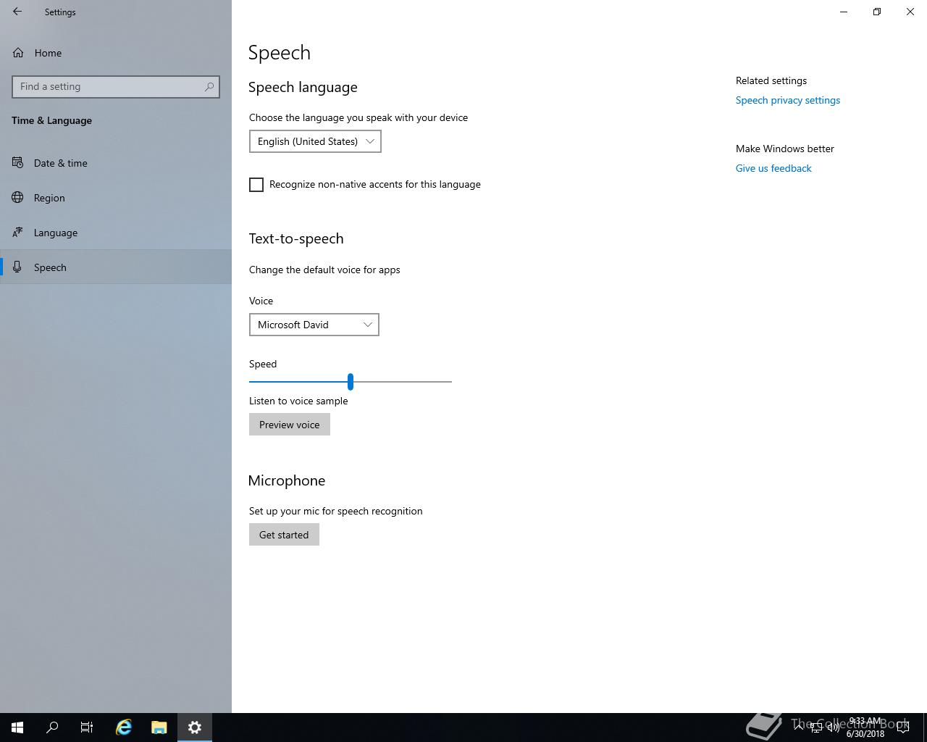Open the Windows Start menu
The width and height of the screenshot is (927, 742).
[x=17, y=728]
